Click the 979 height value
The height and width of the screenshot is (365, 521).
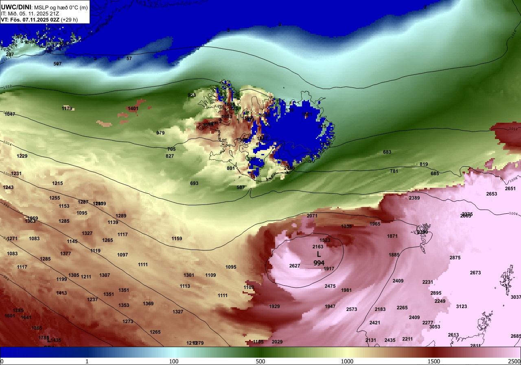pos(160,133)
